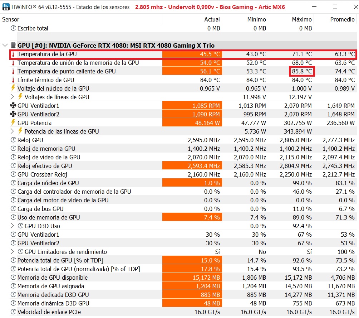Select the 15,172 MB actual available memory value
The image size is (359, 318).
click(206, 278)
